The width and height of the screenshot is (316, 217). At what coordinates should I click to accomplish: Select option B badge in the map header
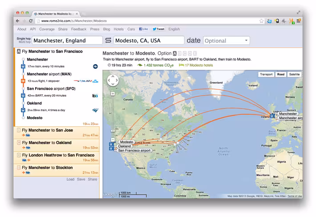(x=180, y=53)
